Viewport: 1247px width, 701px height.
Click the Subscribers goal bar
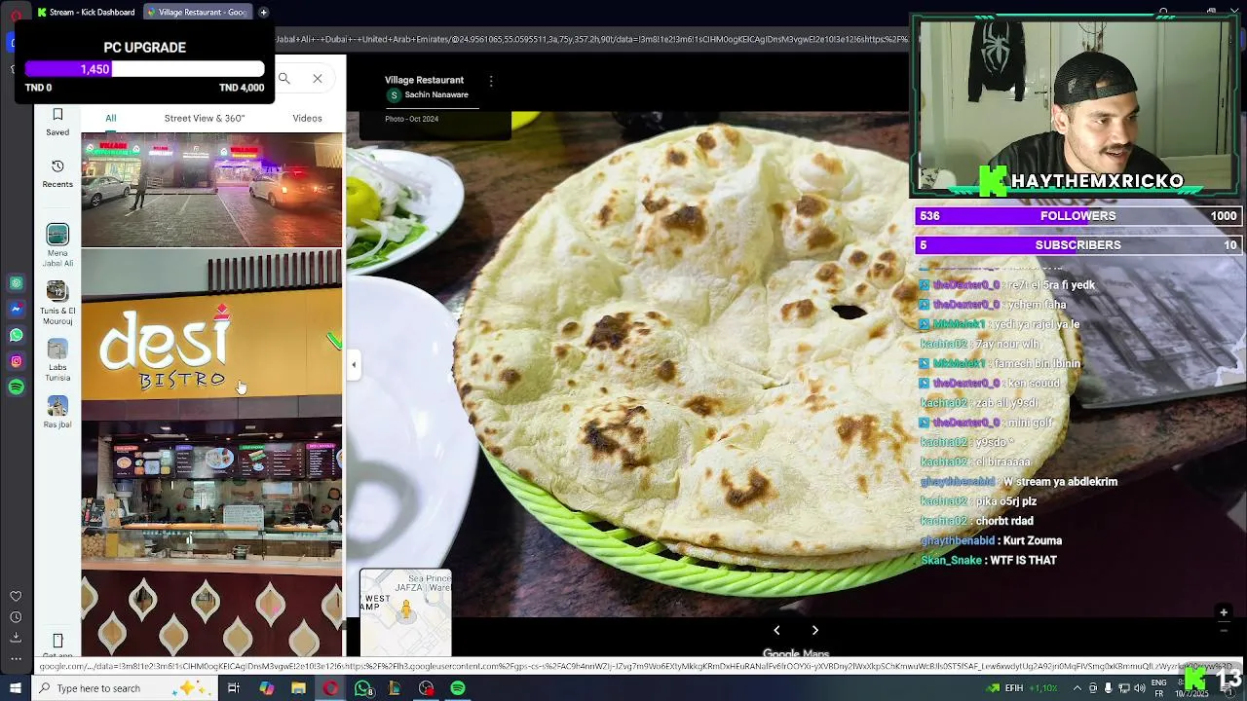pyautogui.click(x=1078, y=245)
